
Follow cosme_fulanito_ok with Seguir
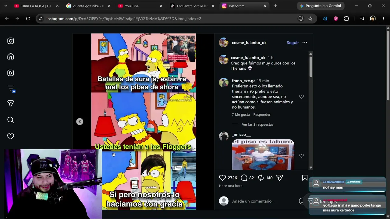[293, 43]
